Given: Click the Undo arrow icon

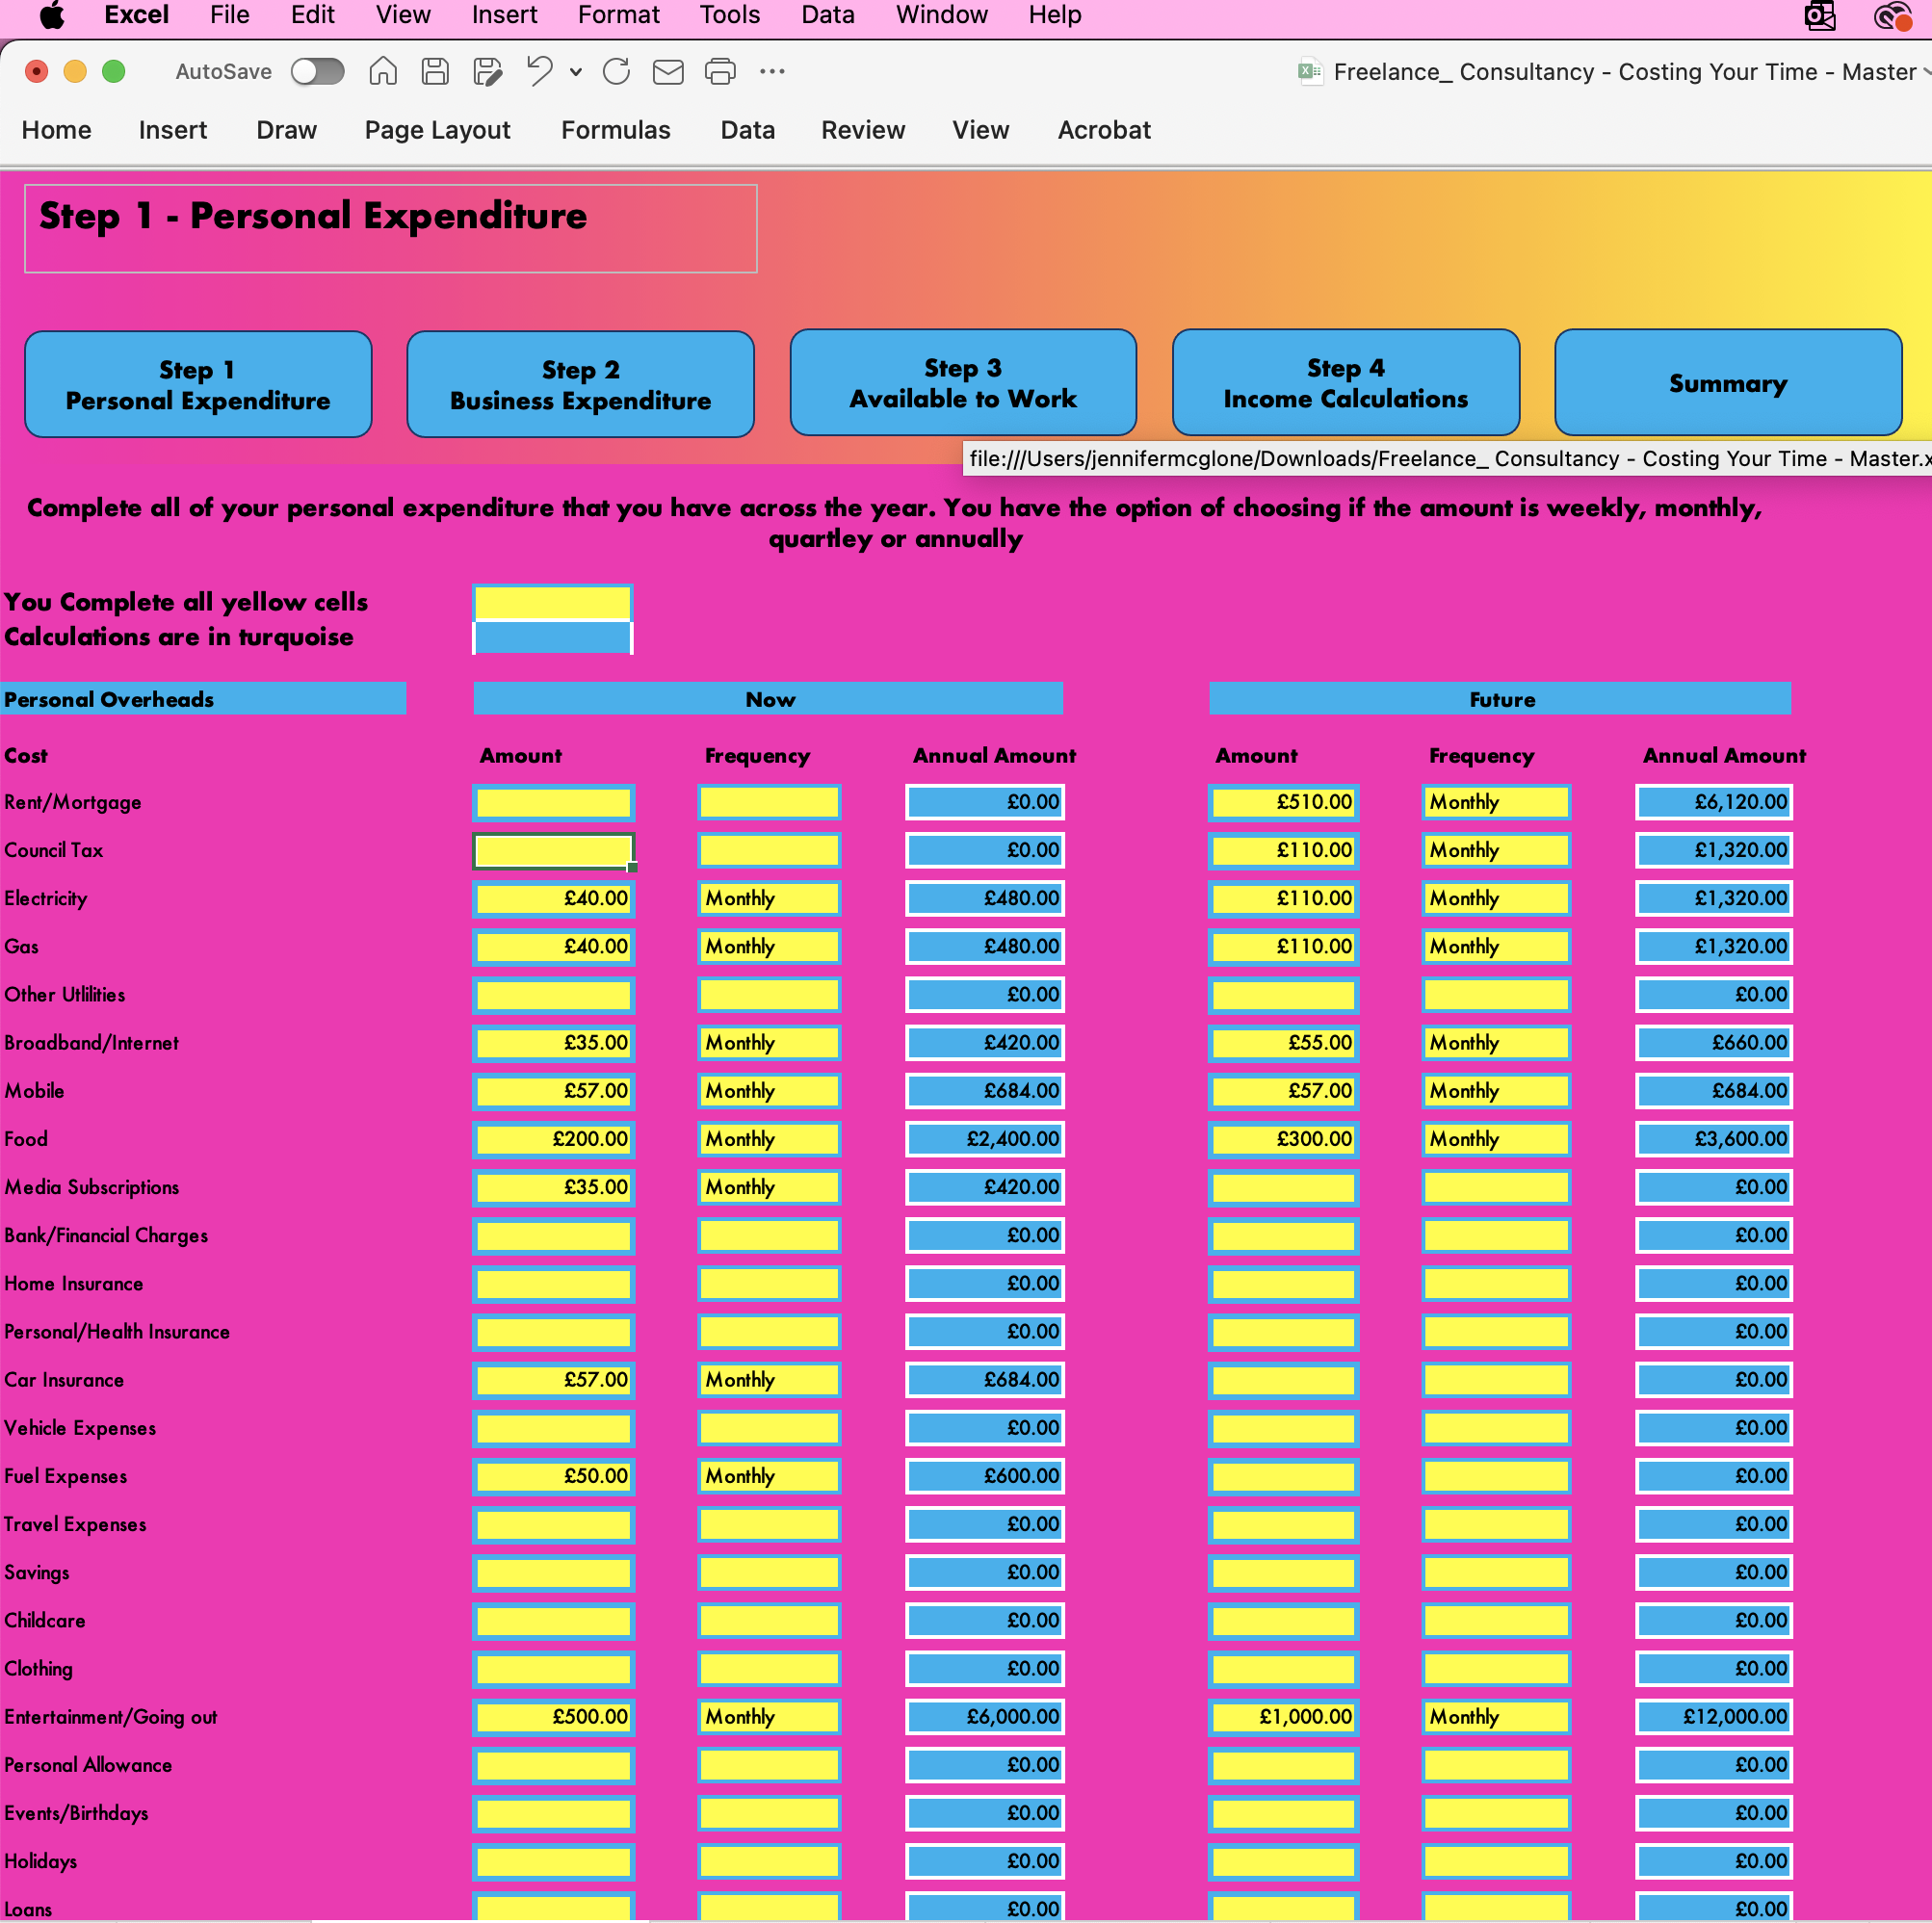Looking at the screenshot, I should [540, 71].
